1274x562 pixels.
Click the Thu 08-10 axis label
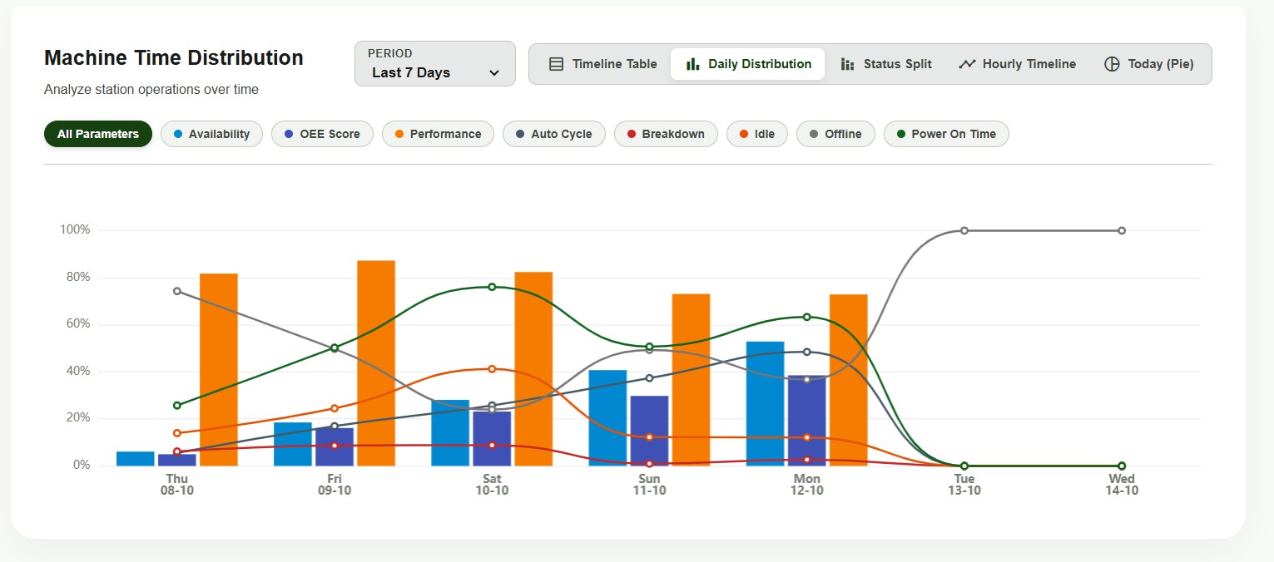177,485
